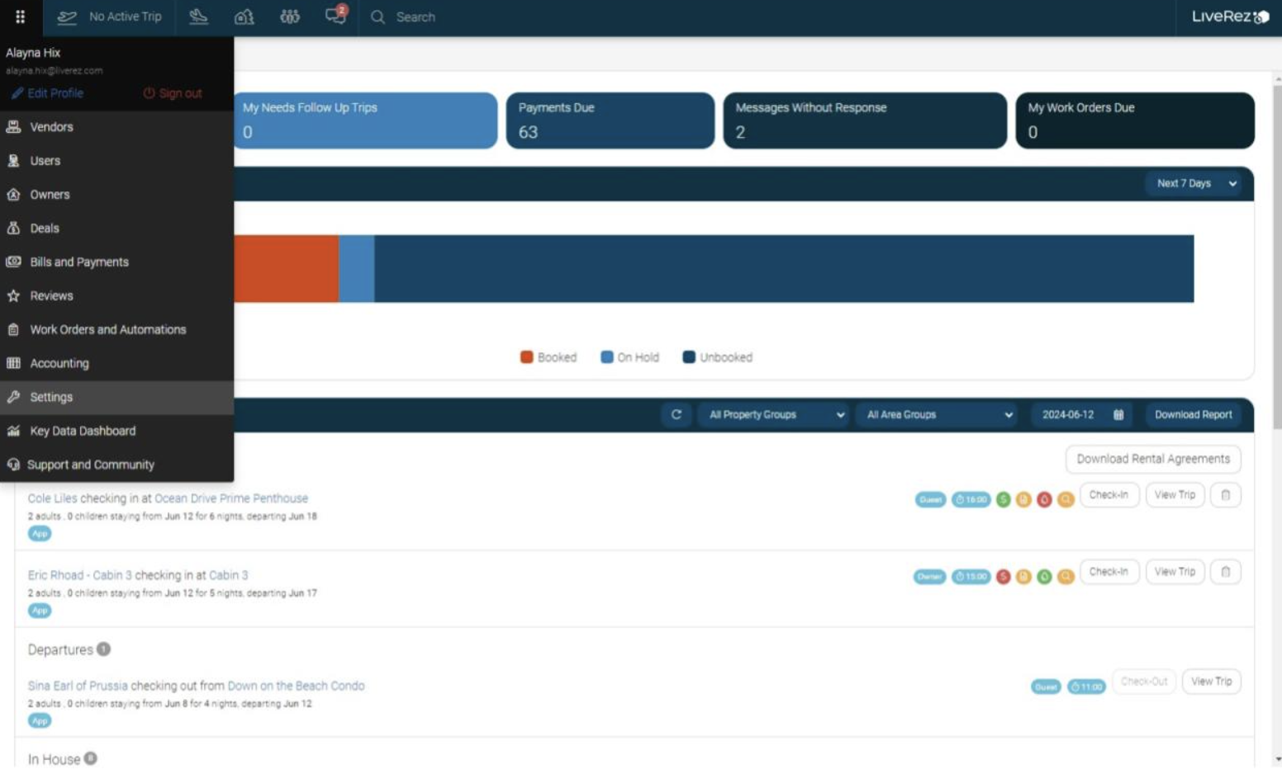Screen dimensions: 1282x774
Task: Open calendar icon next to 2024-06-12 date
Action: pos(1118,414)
